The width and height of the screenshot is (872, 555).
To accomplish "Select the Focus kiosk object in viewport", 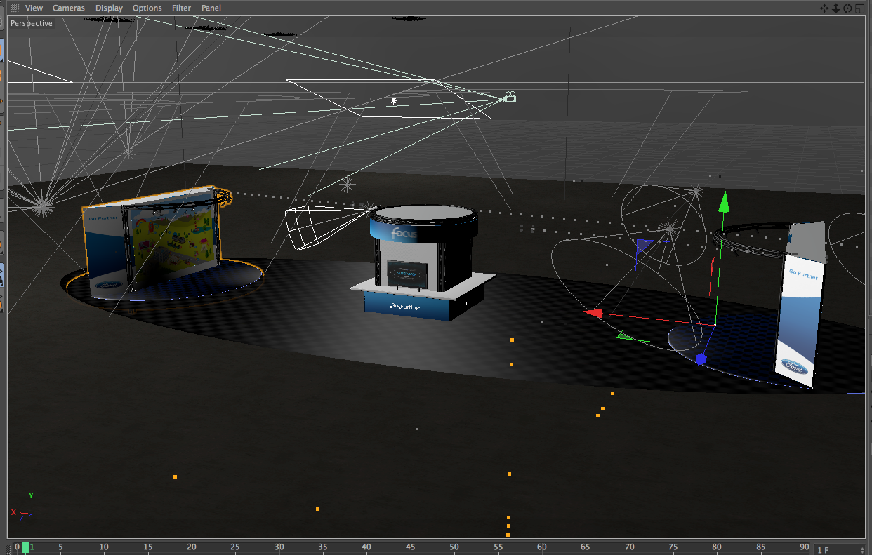I will 421,260.
